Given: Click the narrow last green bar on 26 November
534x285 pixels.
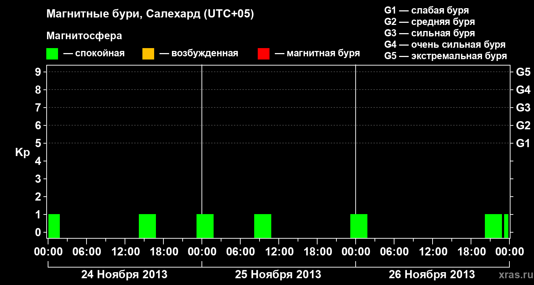Looking at the screenshot, I should point(506,226).
